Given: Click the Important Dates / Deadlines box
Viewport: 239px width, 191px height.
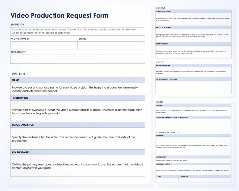Looking at the screenshot, I should (193, 87).
